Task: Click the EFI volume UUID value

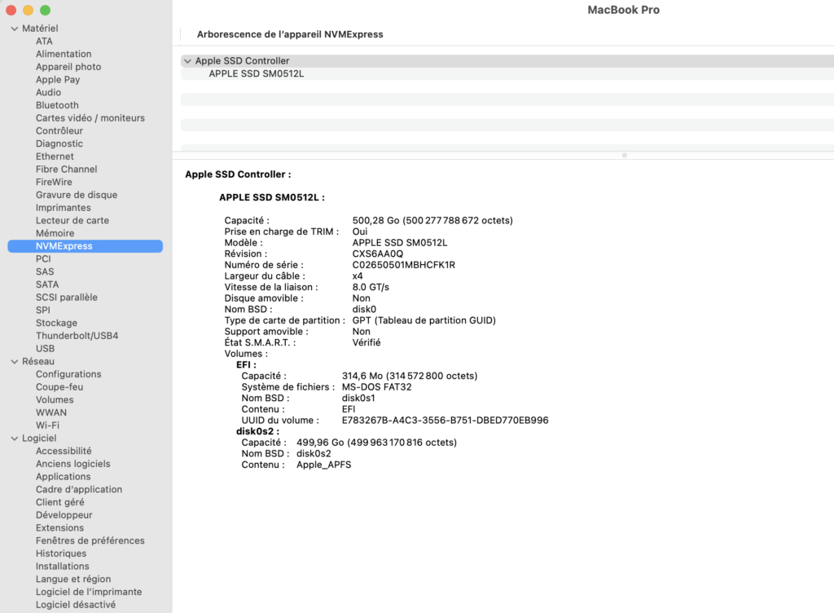Action: 446,421
